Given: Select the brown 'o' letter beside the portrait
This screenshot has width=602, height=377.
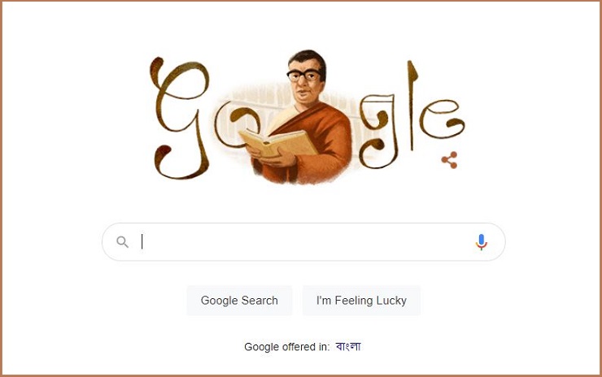Looking at the screenshot, I should point(236,123).
